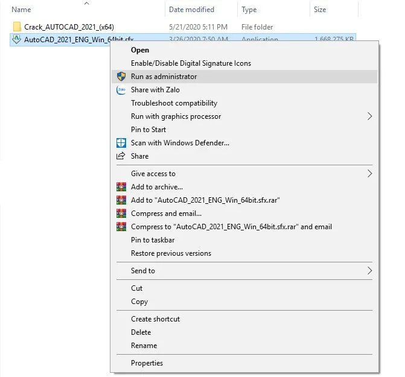Click the Type column header
The image size is (405, 377).
point(249,10)
